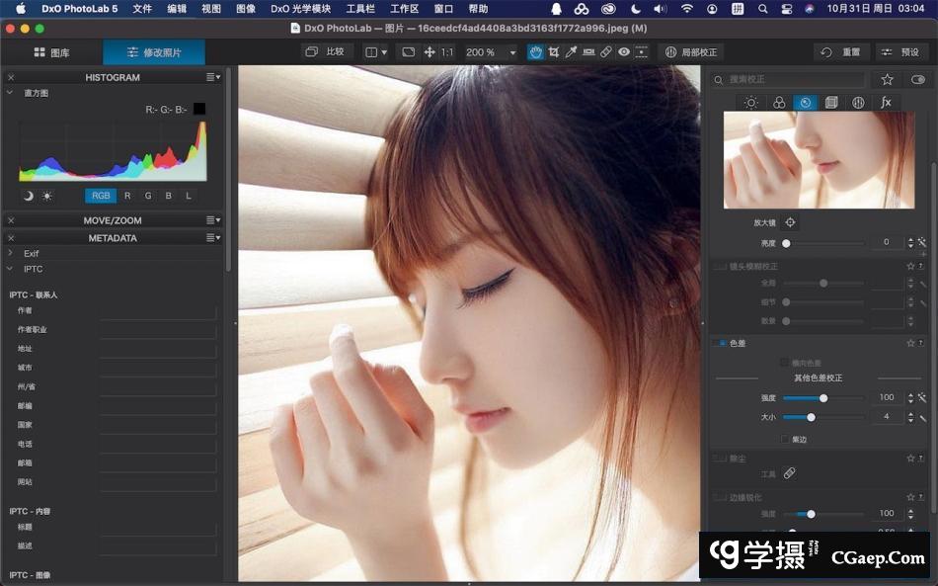Screen dimensions: 938x586
Task: Enable the 紫边 purple fringing checkbox
Action: 785,439
